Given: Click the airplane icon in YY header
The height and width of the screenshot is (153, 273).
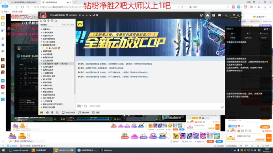Looking at the screenshot, I should 90,15.
